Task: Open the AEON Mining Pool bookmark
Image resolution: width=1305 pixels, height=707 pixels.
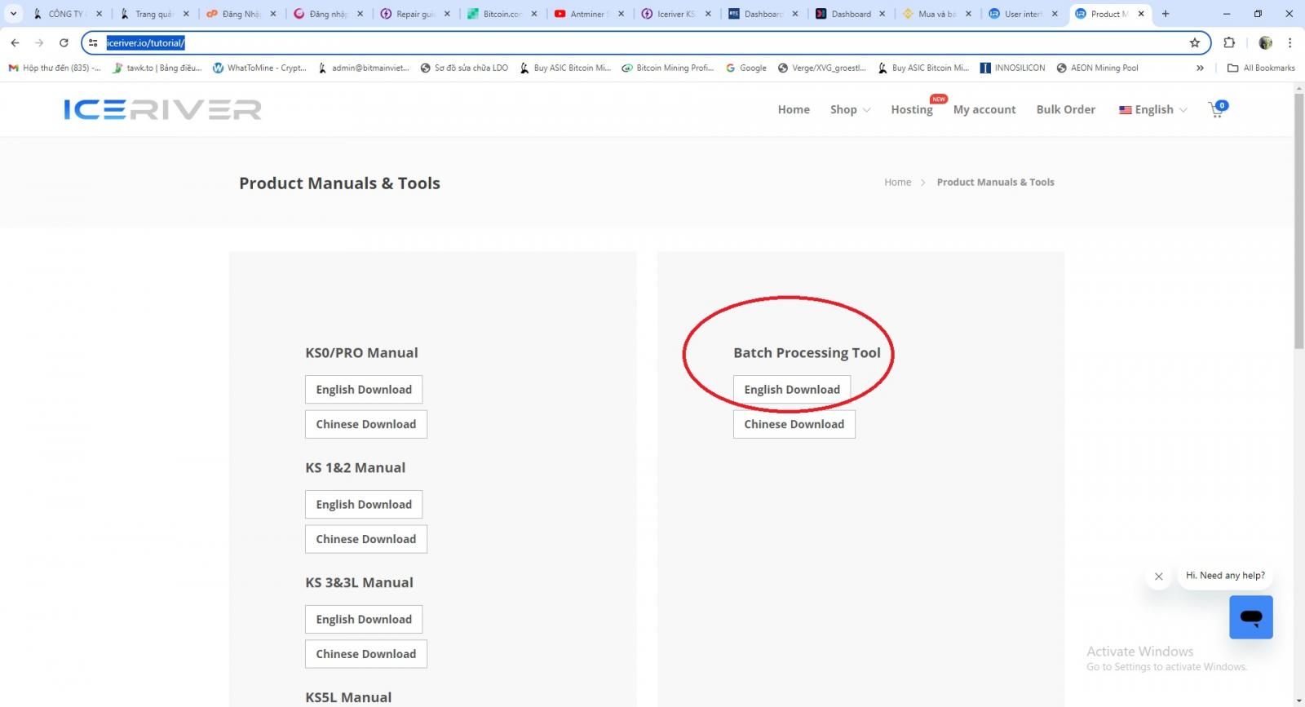Action: click(1097, 68)
